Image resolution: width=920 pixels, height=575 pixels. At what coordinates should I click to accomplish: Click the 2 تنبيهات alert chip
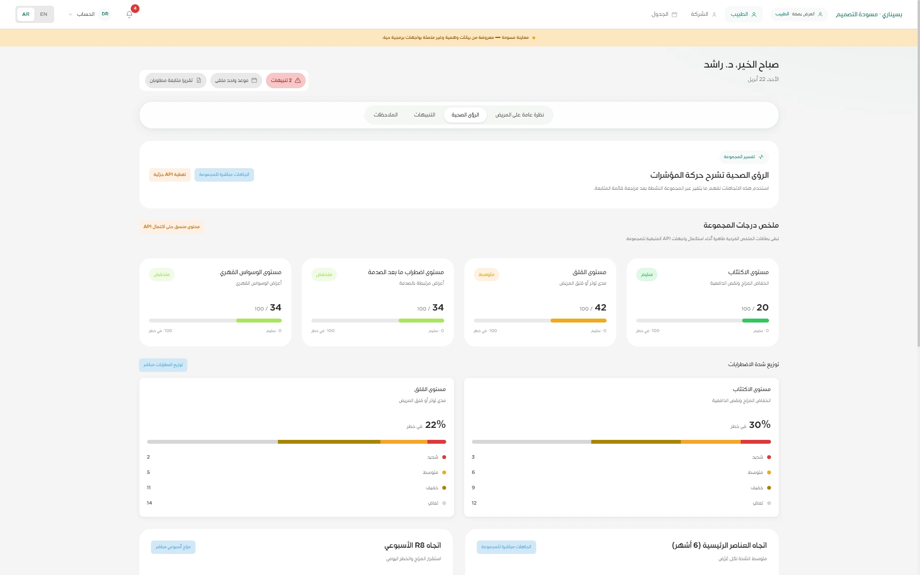[286, 80]
